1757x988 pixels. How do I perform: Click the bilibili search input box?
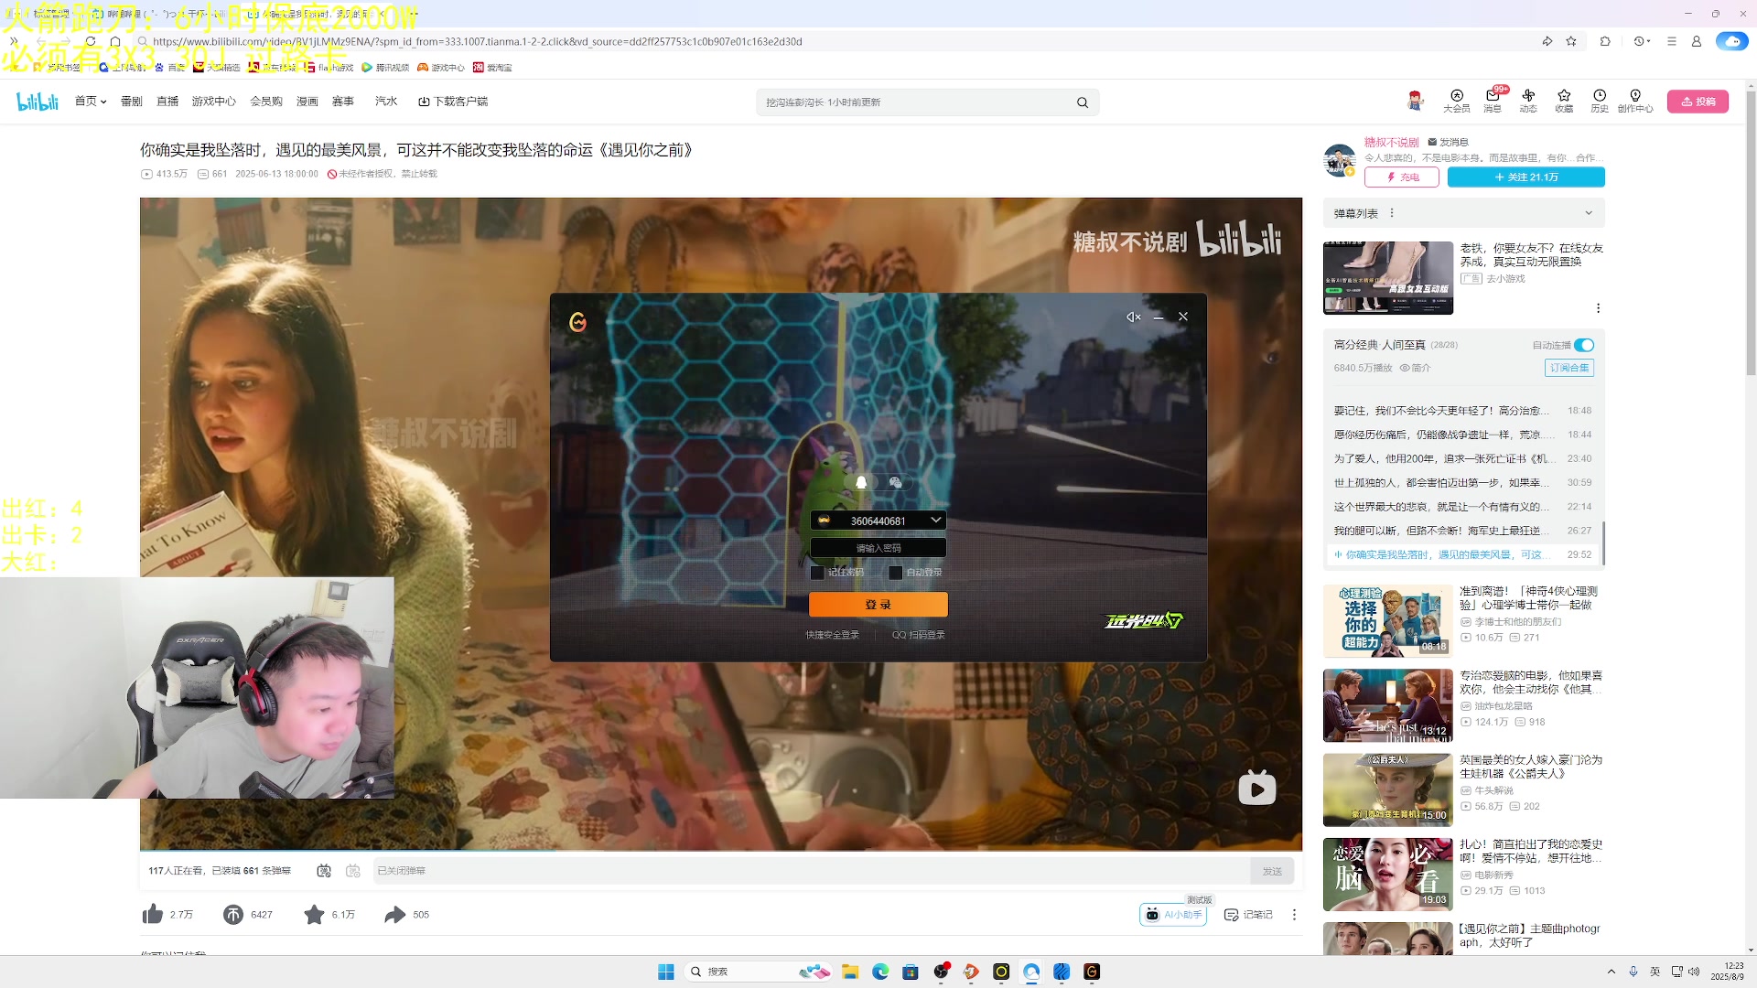[x=915, y=102]
